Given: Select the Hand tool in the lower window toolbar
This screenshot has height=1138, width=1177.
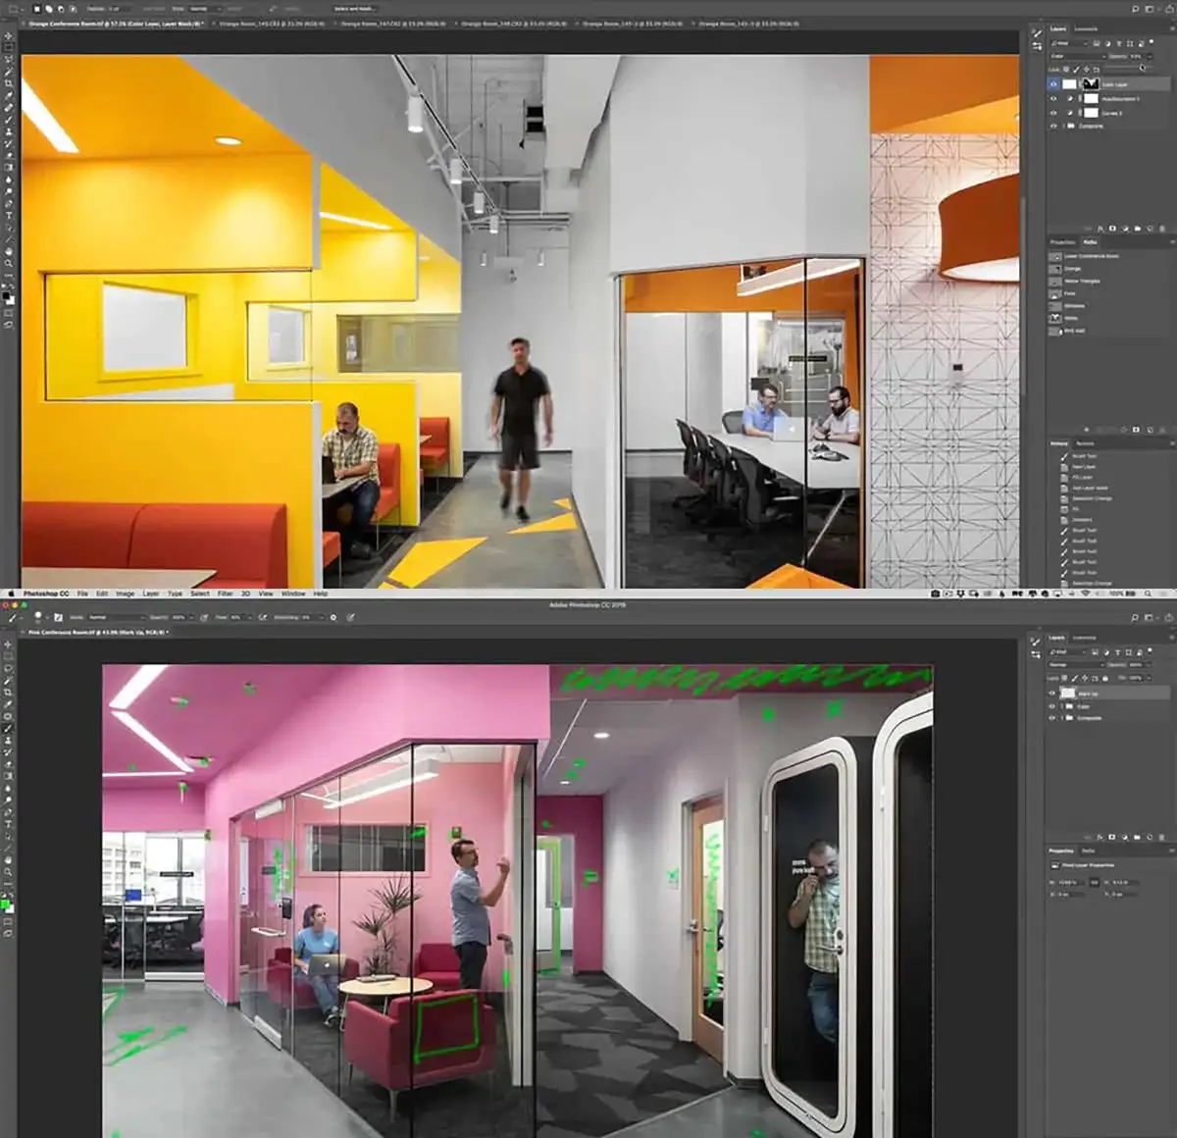Looking at the screenshot, I should point(9,859).
